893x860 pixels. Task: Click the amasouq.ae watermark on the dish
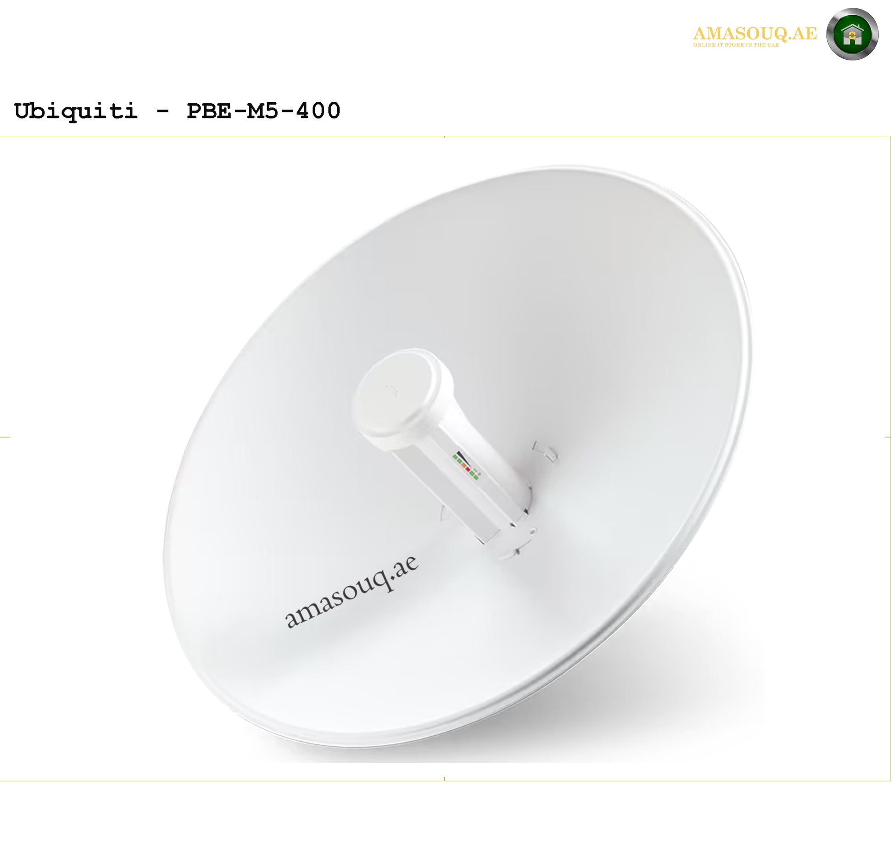(x=352, y=591)
